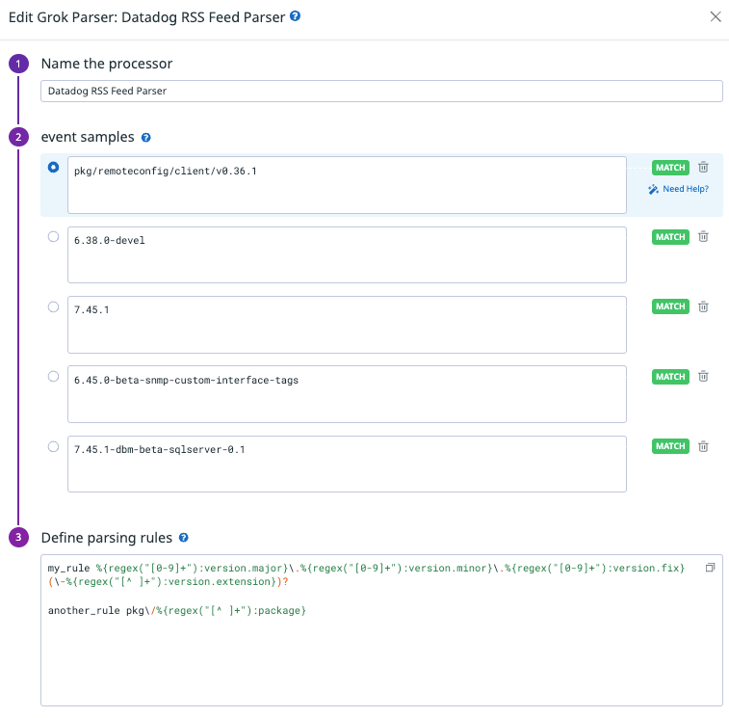Copy parsing rules to clipboard
This screenshot has width=729, height=718.
[x=710, y=569]
